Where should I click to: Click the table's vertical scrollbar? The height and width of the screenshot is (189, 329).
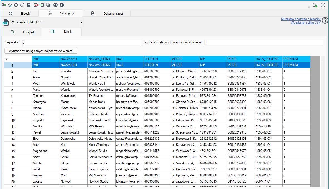click(323, 117)
